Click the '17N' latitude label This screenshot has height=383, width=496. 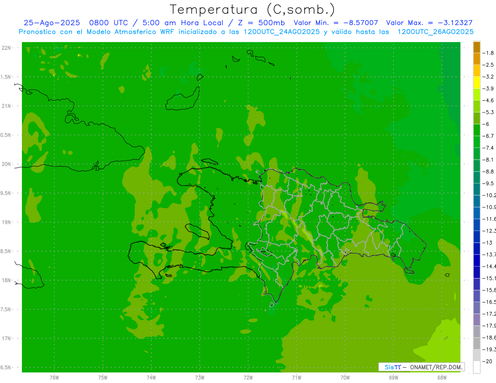(x=6, y=338)
